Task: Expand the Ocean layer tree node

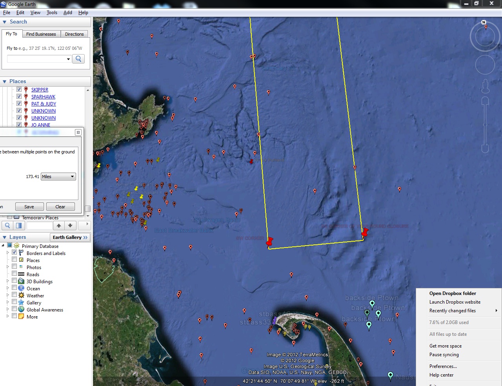Action: click(x=7, y=288)
